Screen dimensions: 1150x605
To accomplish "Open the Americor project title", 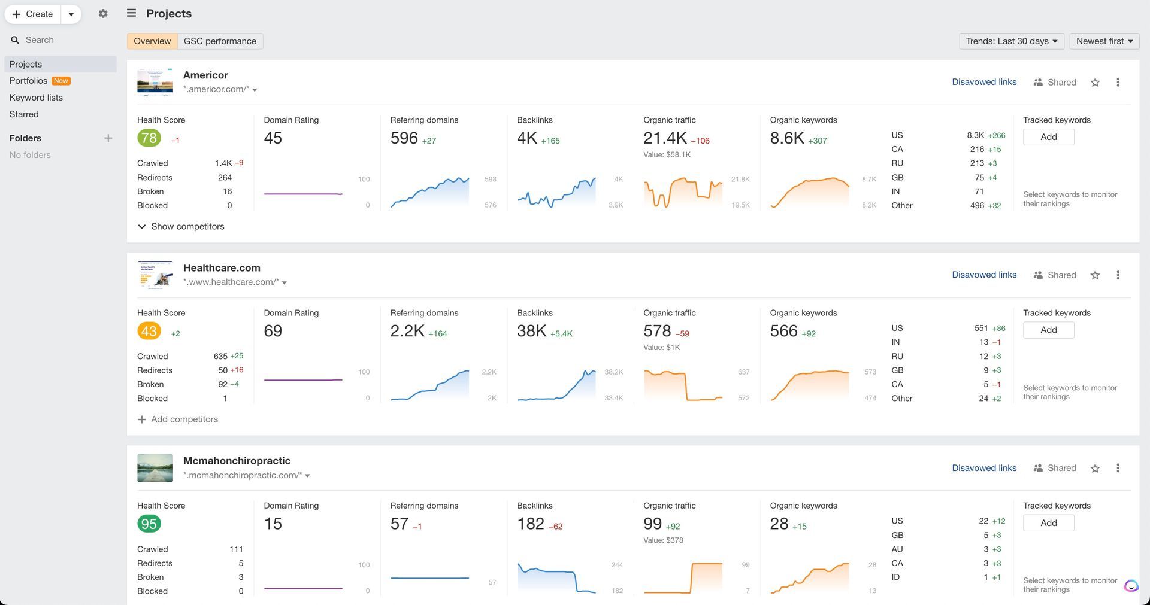I will 205,75.
